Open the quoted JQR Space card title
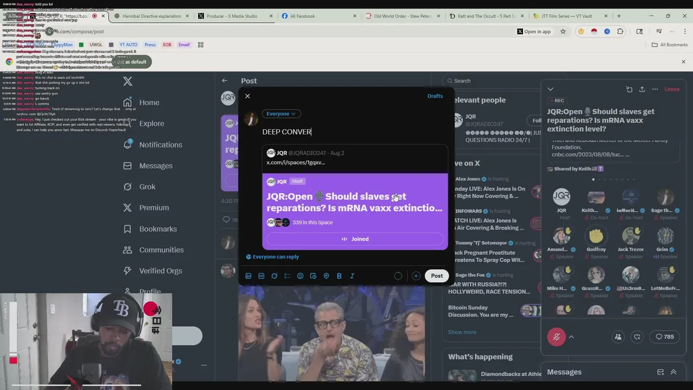 (x=355, y=202)
